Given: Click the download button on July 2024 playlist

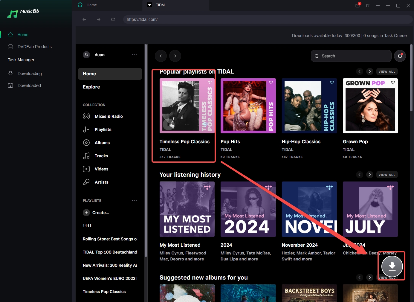Looking at the screenshot, I should point(392,266).
